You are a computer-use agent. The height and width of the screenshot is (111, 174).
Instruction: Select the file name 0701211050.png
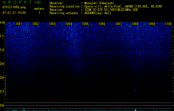coord(14,7)
